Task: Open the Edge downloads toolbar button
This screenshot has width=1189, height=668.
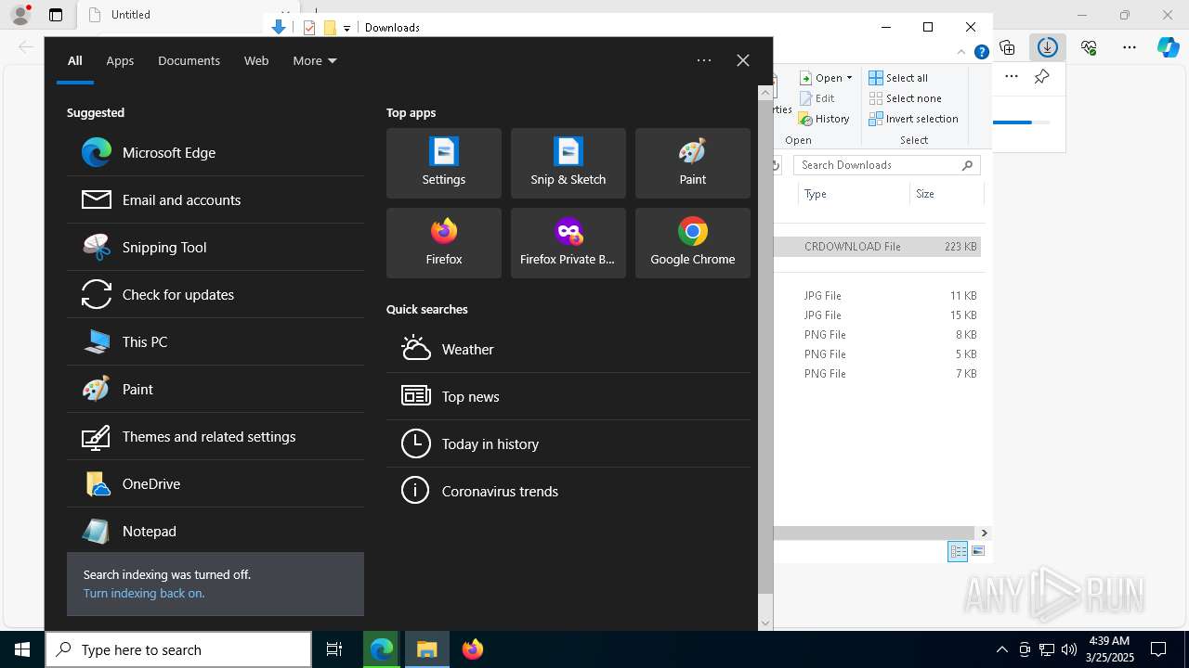Action: pos(1048,47)
